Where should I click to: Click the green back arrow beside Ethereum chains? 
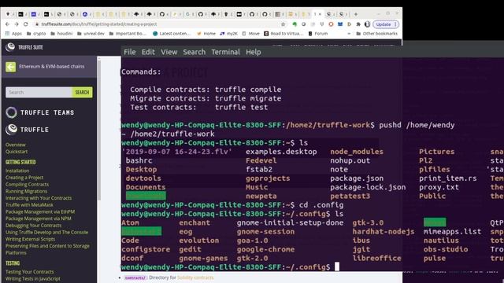pos(10,67)
